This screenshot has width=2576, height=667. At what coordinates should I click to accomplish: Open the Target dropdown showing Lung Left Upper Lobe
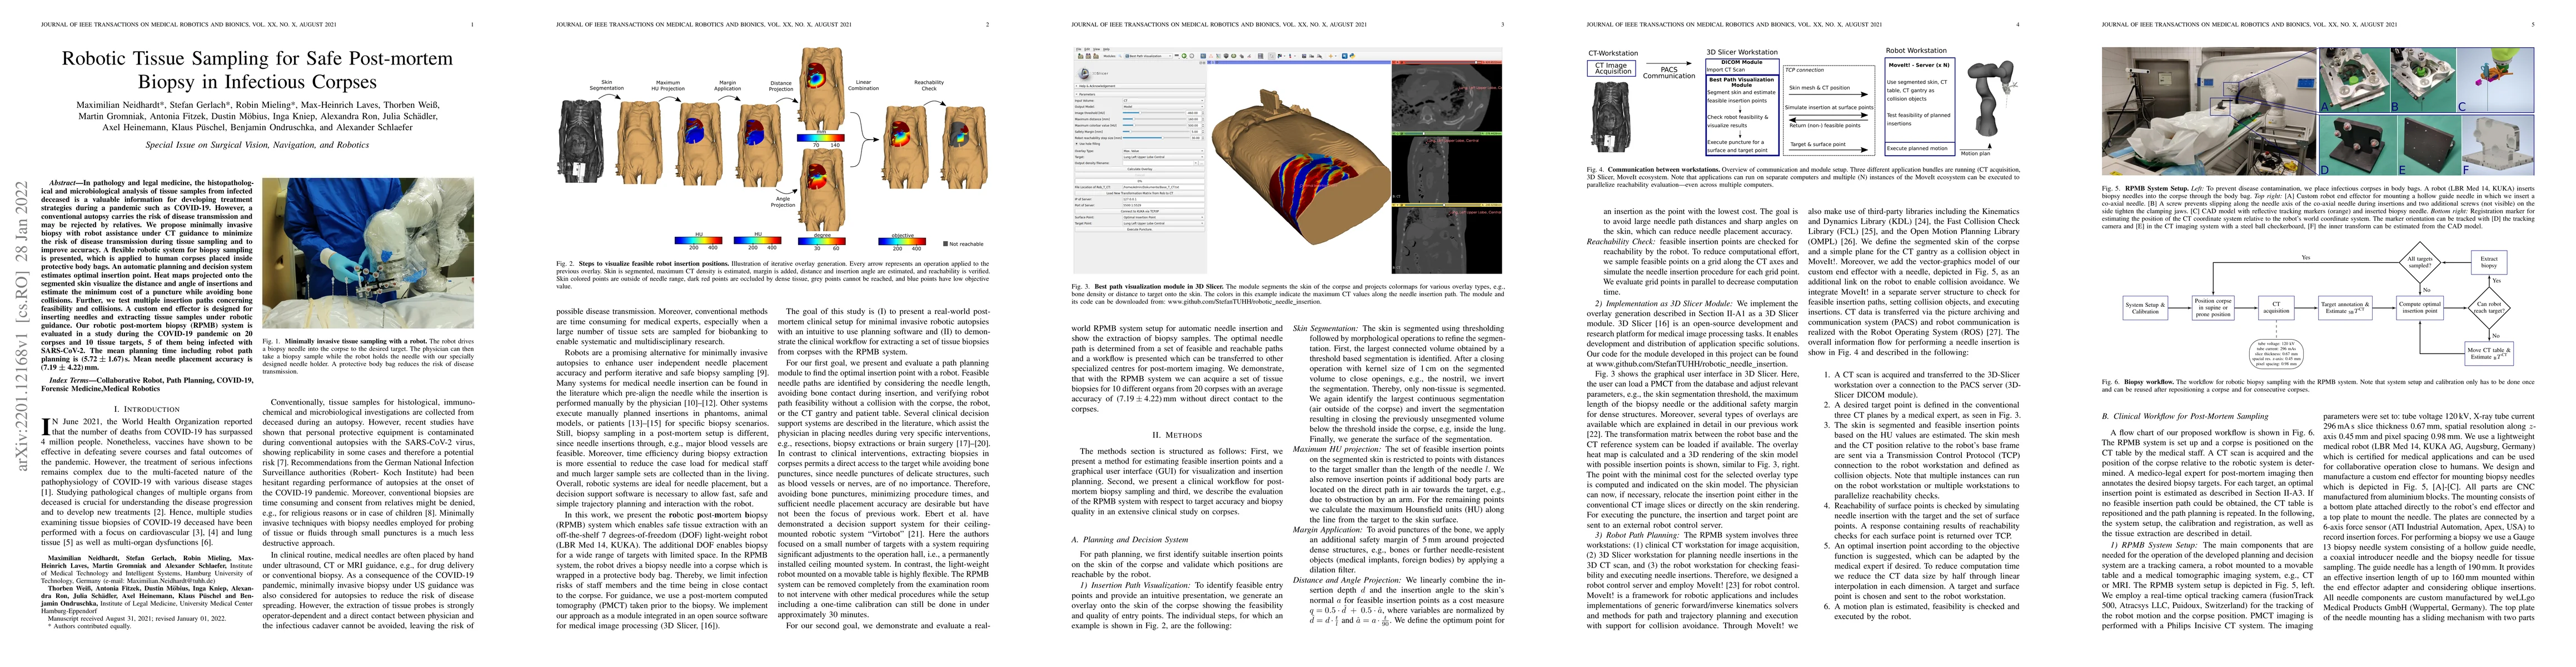(1163, 158)
